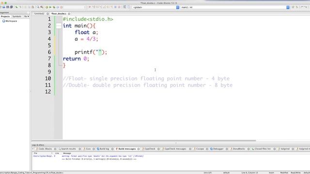Click the Find magnifier toolbar icon

tap(38, 7)
